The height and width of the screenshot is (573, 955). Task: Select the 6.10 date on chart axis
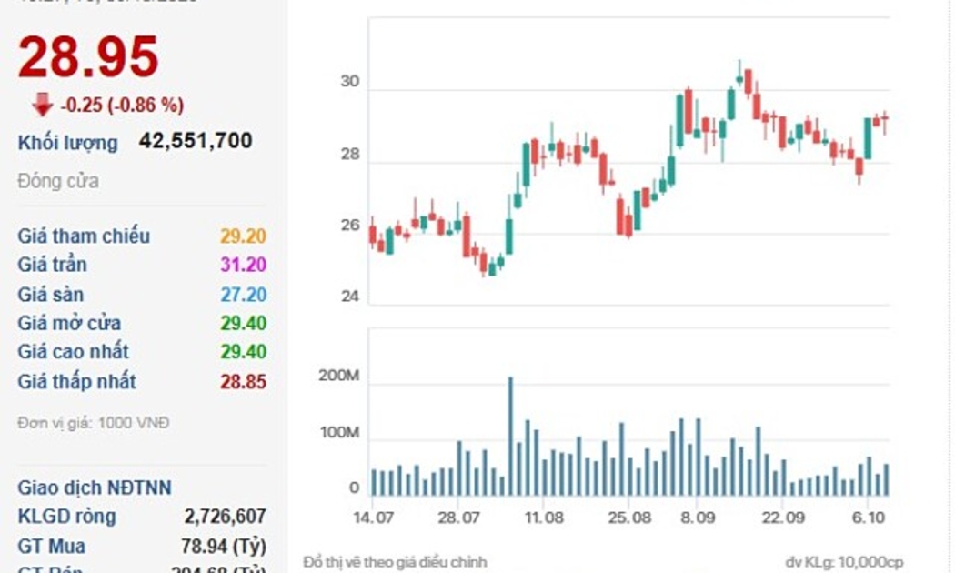click(x=870, y=517)
